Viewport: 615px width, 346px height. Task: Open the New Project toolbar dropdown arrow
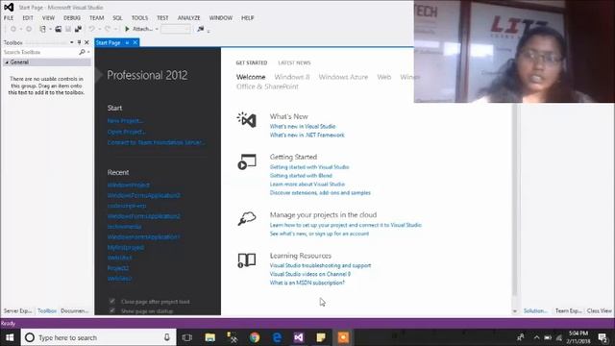coord(50,29)
